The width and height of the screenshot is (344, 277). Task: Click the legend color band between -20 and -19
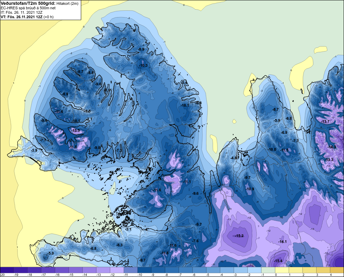click(7, 270)
